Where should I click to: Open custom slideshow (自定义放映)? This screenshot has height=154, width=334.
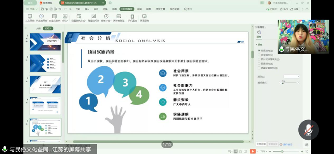pos(55,18)
